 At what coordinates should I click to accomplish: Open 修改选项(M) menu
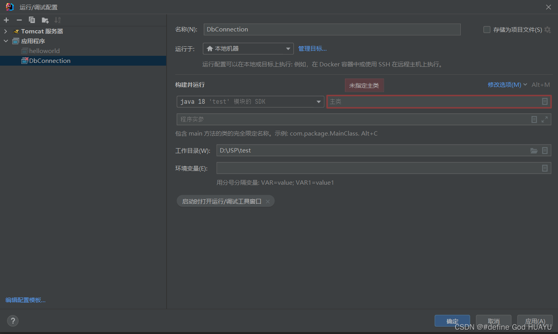(505, 84)
